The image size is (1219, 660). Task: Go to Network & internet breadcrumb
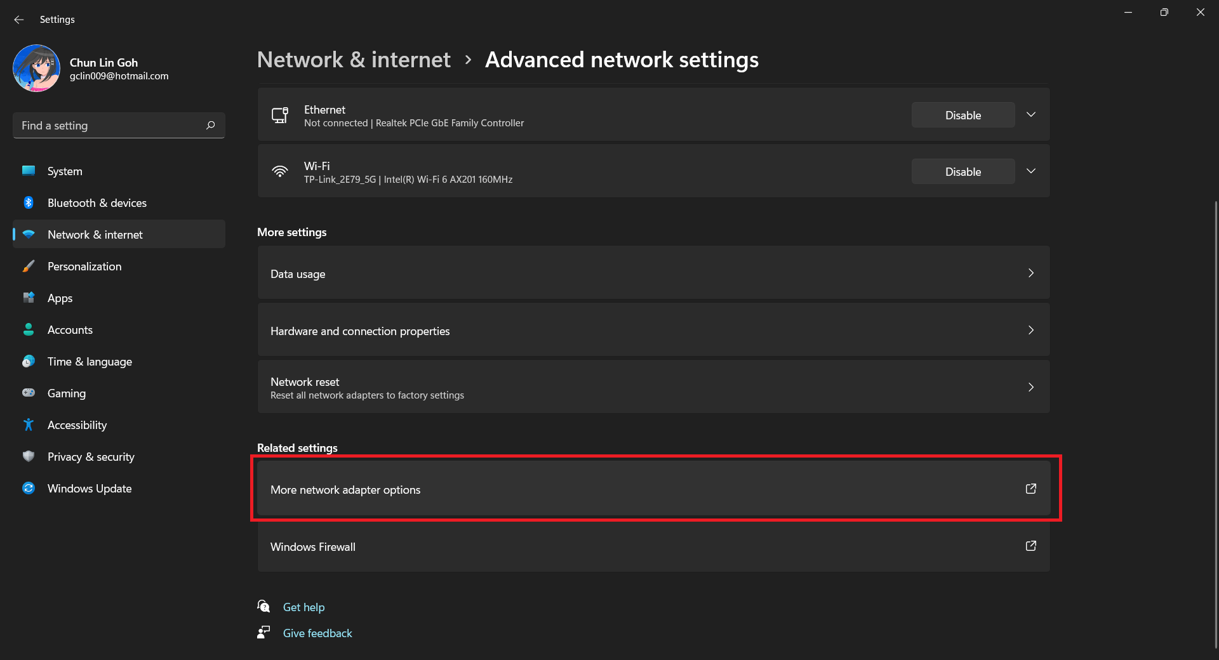[x=354, y=60]
